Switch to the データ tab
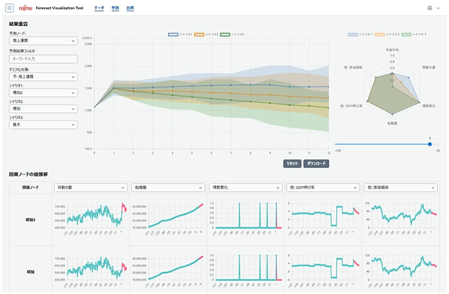The image size is (449, 294). (99, 9)
